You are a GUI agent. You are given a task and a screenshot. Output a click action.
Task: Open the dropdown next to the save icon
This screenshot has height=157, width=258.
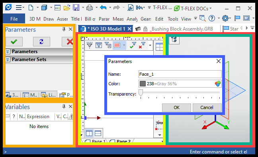tap(83, 8)
